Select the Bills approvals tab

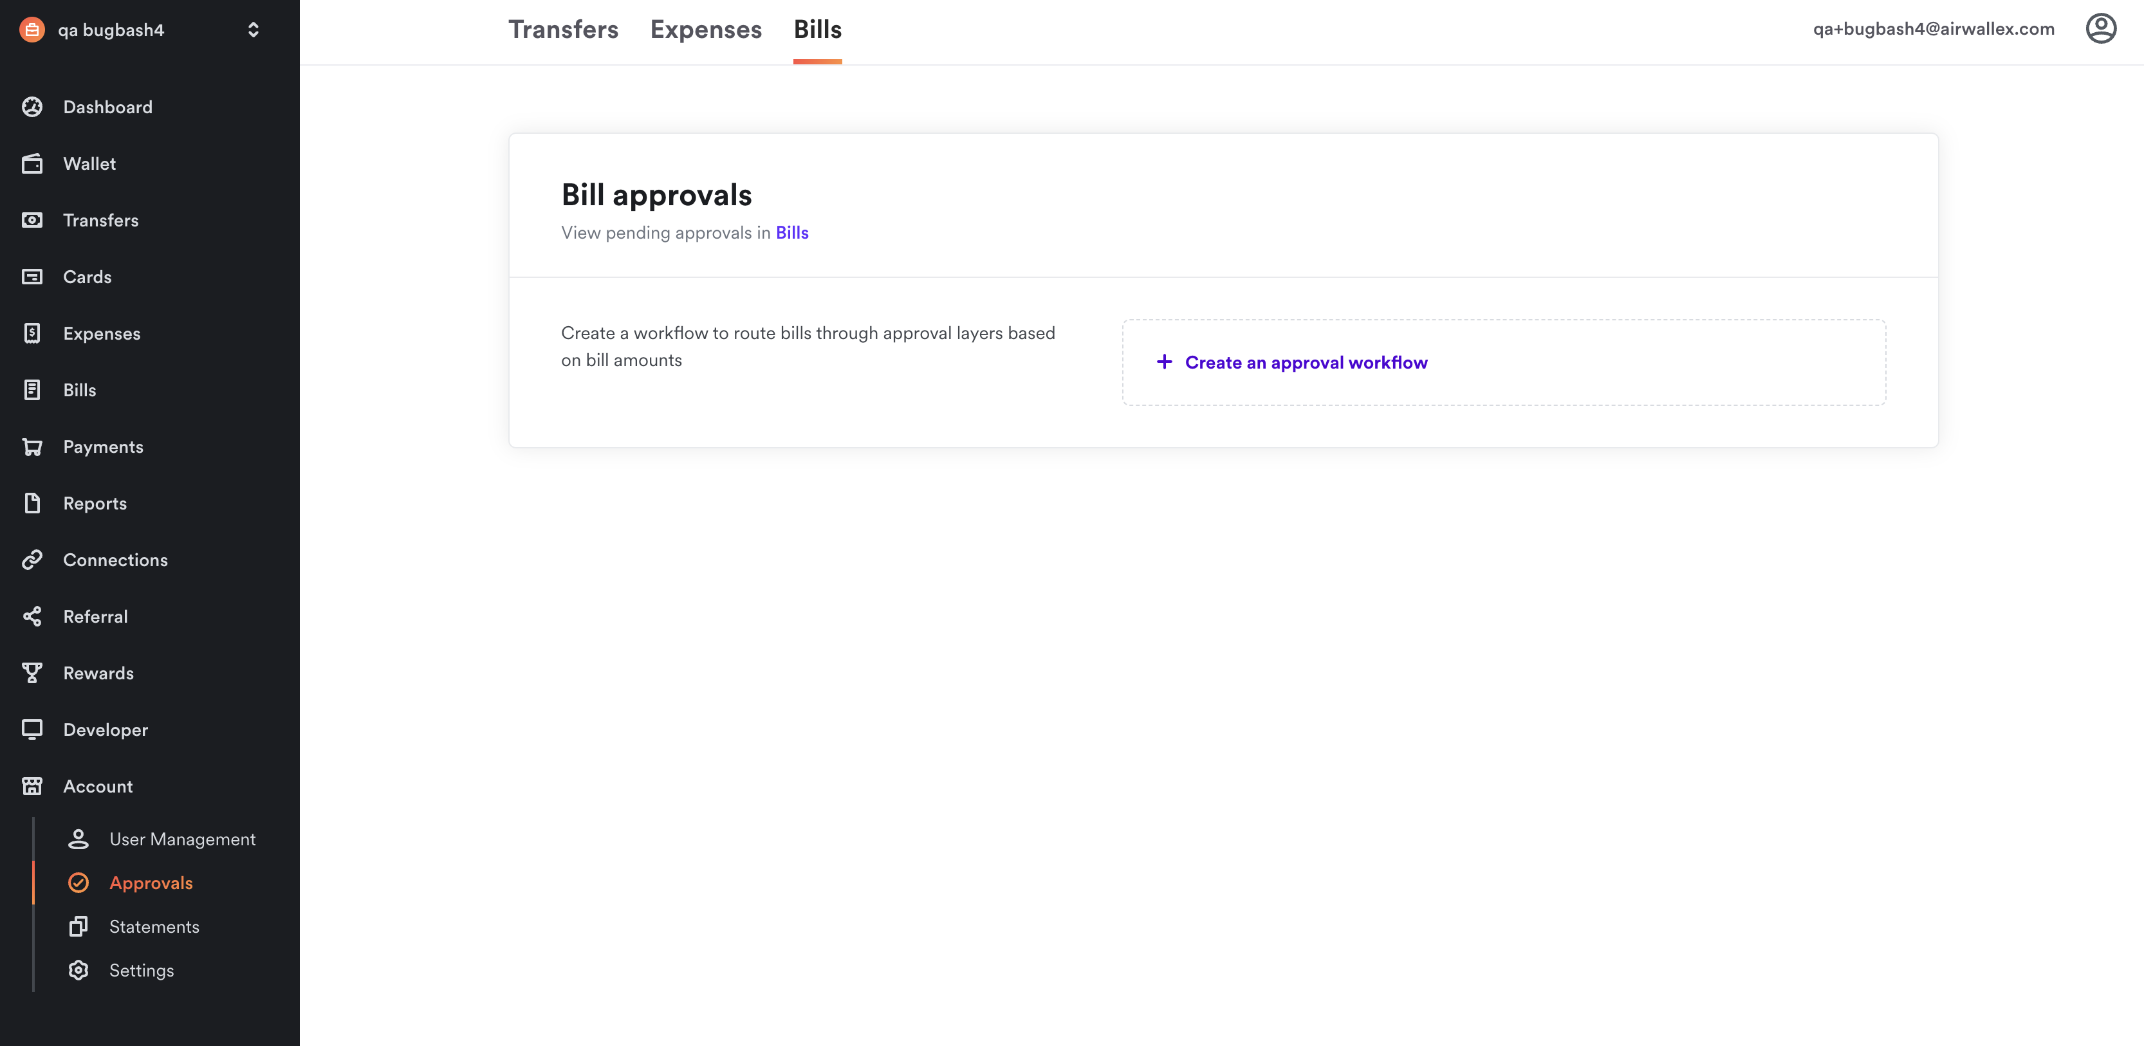coord(817,29)
